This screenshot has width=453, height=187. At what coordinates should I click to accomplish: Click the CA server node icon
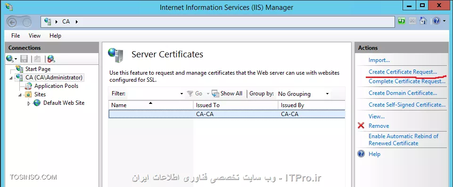[x=20, y=77]
